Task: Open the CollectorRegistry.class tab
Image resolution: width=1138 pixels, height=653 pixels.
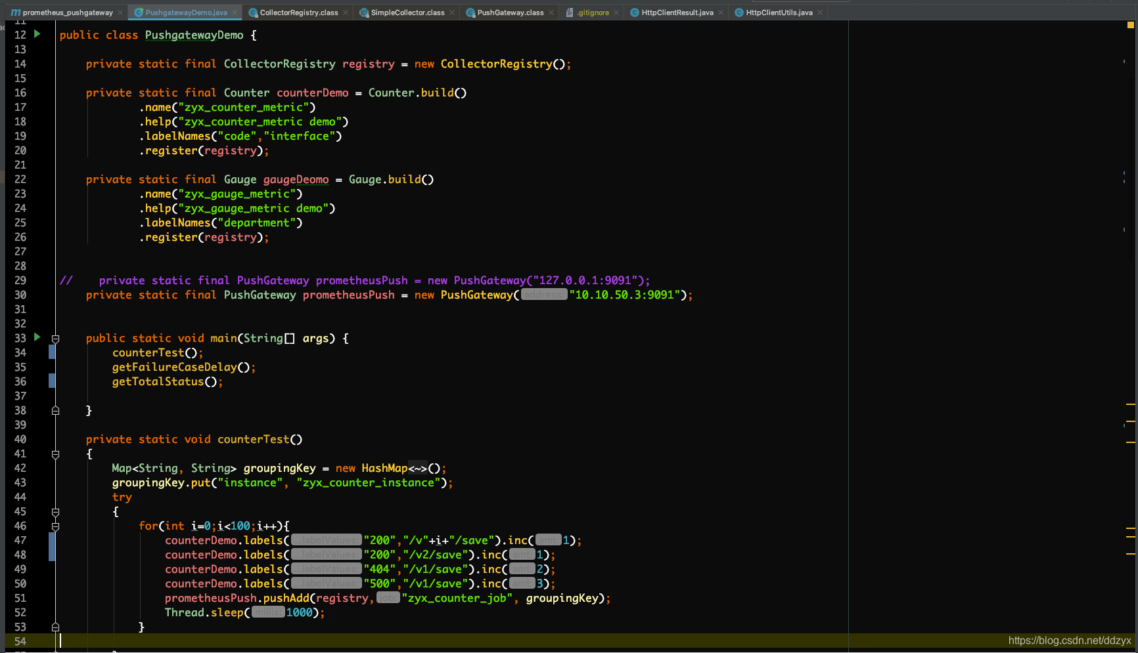Action: pyautogui.click(x=299, y=12)
